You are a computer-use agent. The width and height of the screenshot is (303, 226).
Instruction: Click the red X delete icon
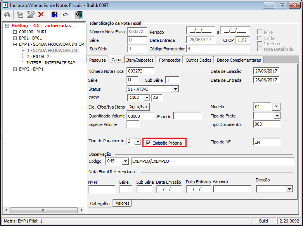(x=41, y=15)
